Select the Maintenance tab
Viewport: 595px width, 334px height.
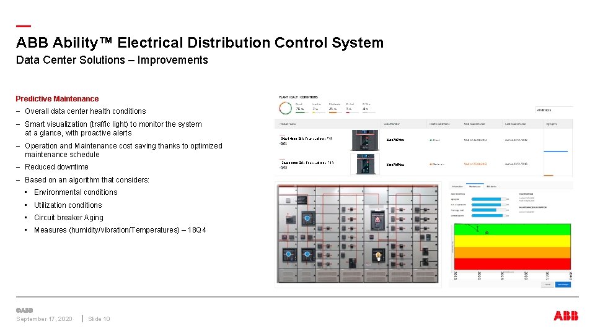pyautogui.click(x=475, y=186)
